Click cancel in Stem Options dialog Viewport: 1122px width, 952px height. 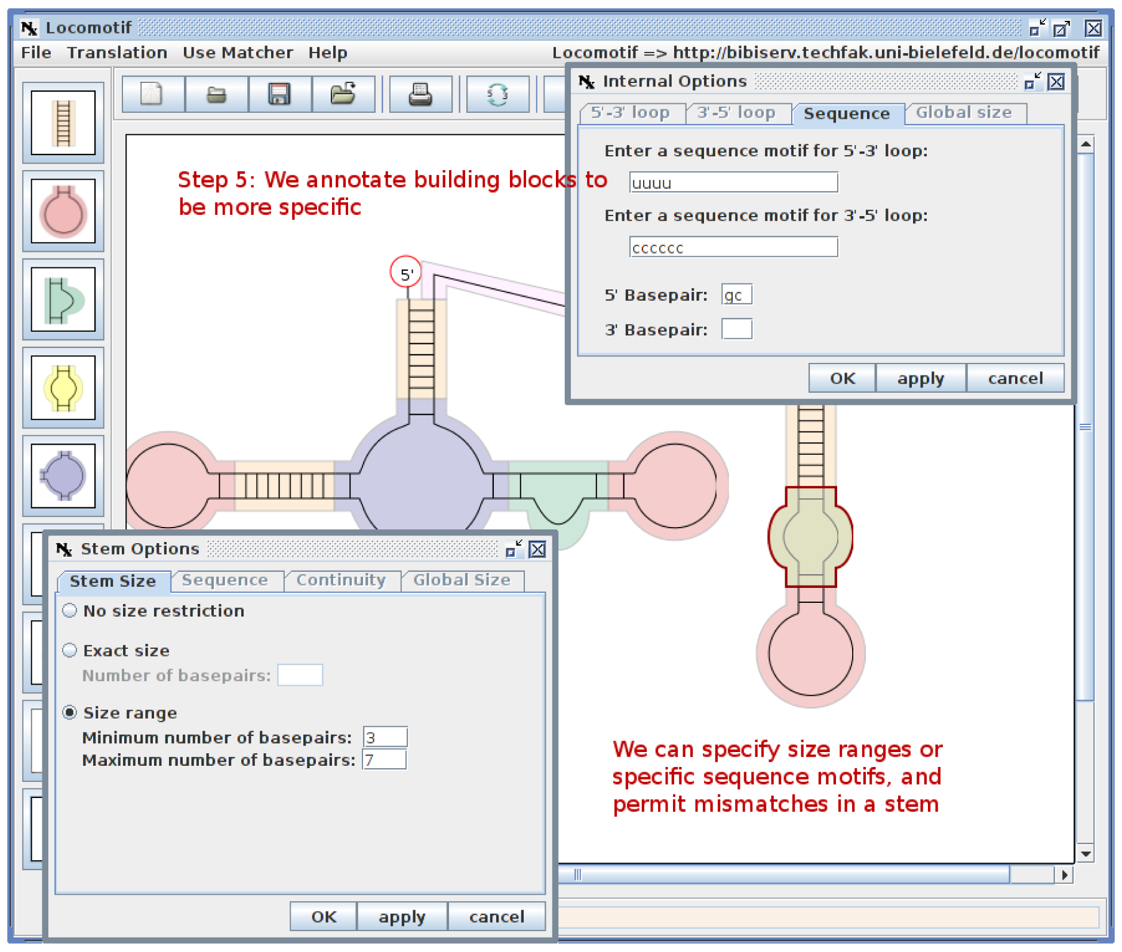pyautogui.click(x=497, y=917)
